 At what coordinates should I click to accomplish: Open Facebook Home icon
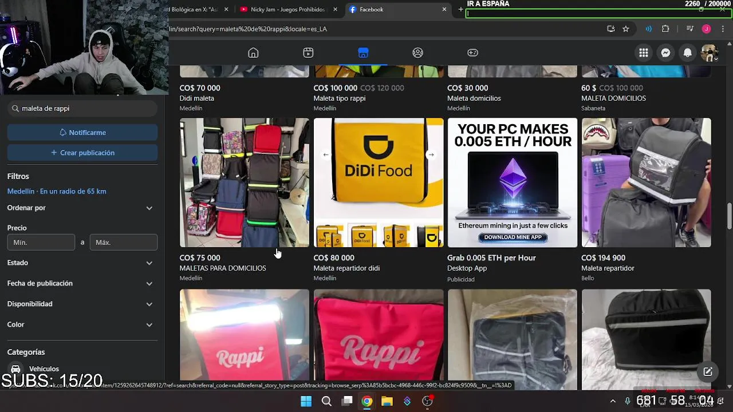coord(253,53)
